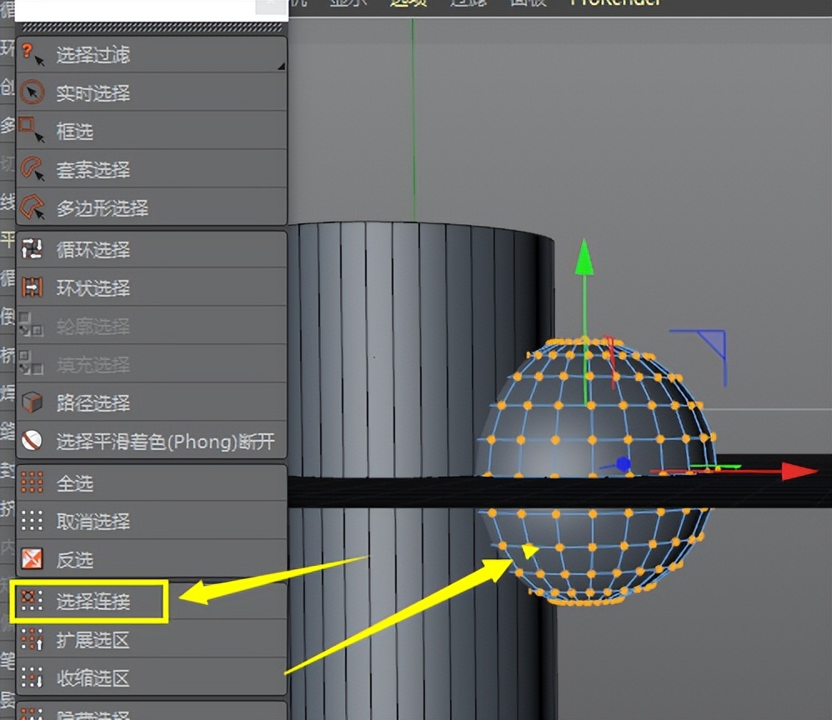Select the 路径选择 (Path Selection) tool
The image size is (832, 720).
pyautogui.click(x=92, y=402)
